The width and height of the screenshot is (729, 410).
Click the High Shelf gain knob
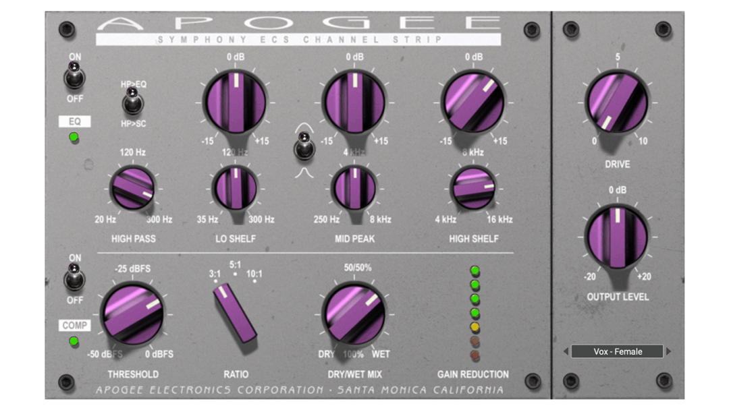473,102
